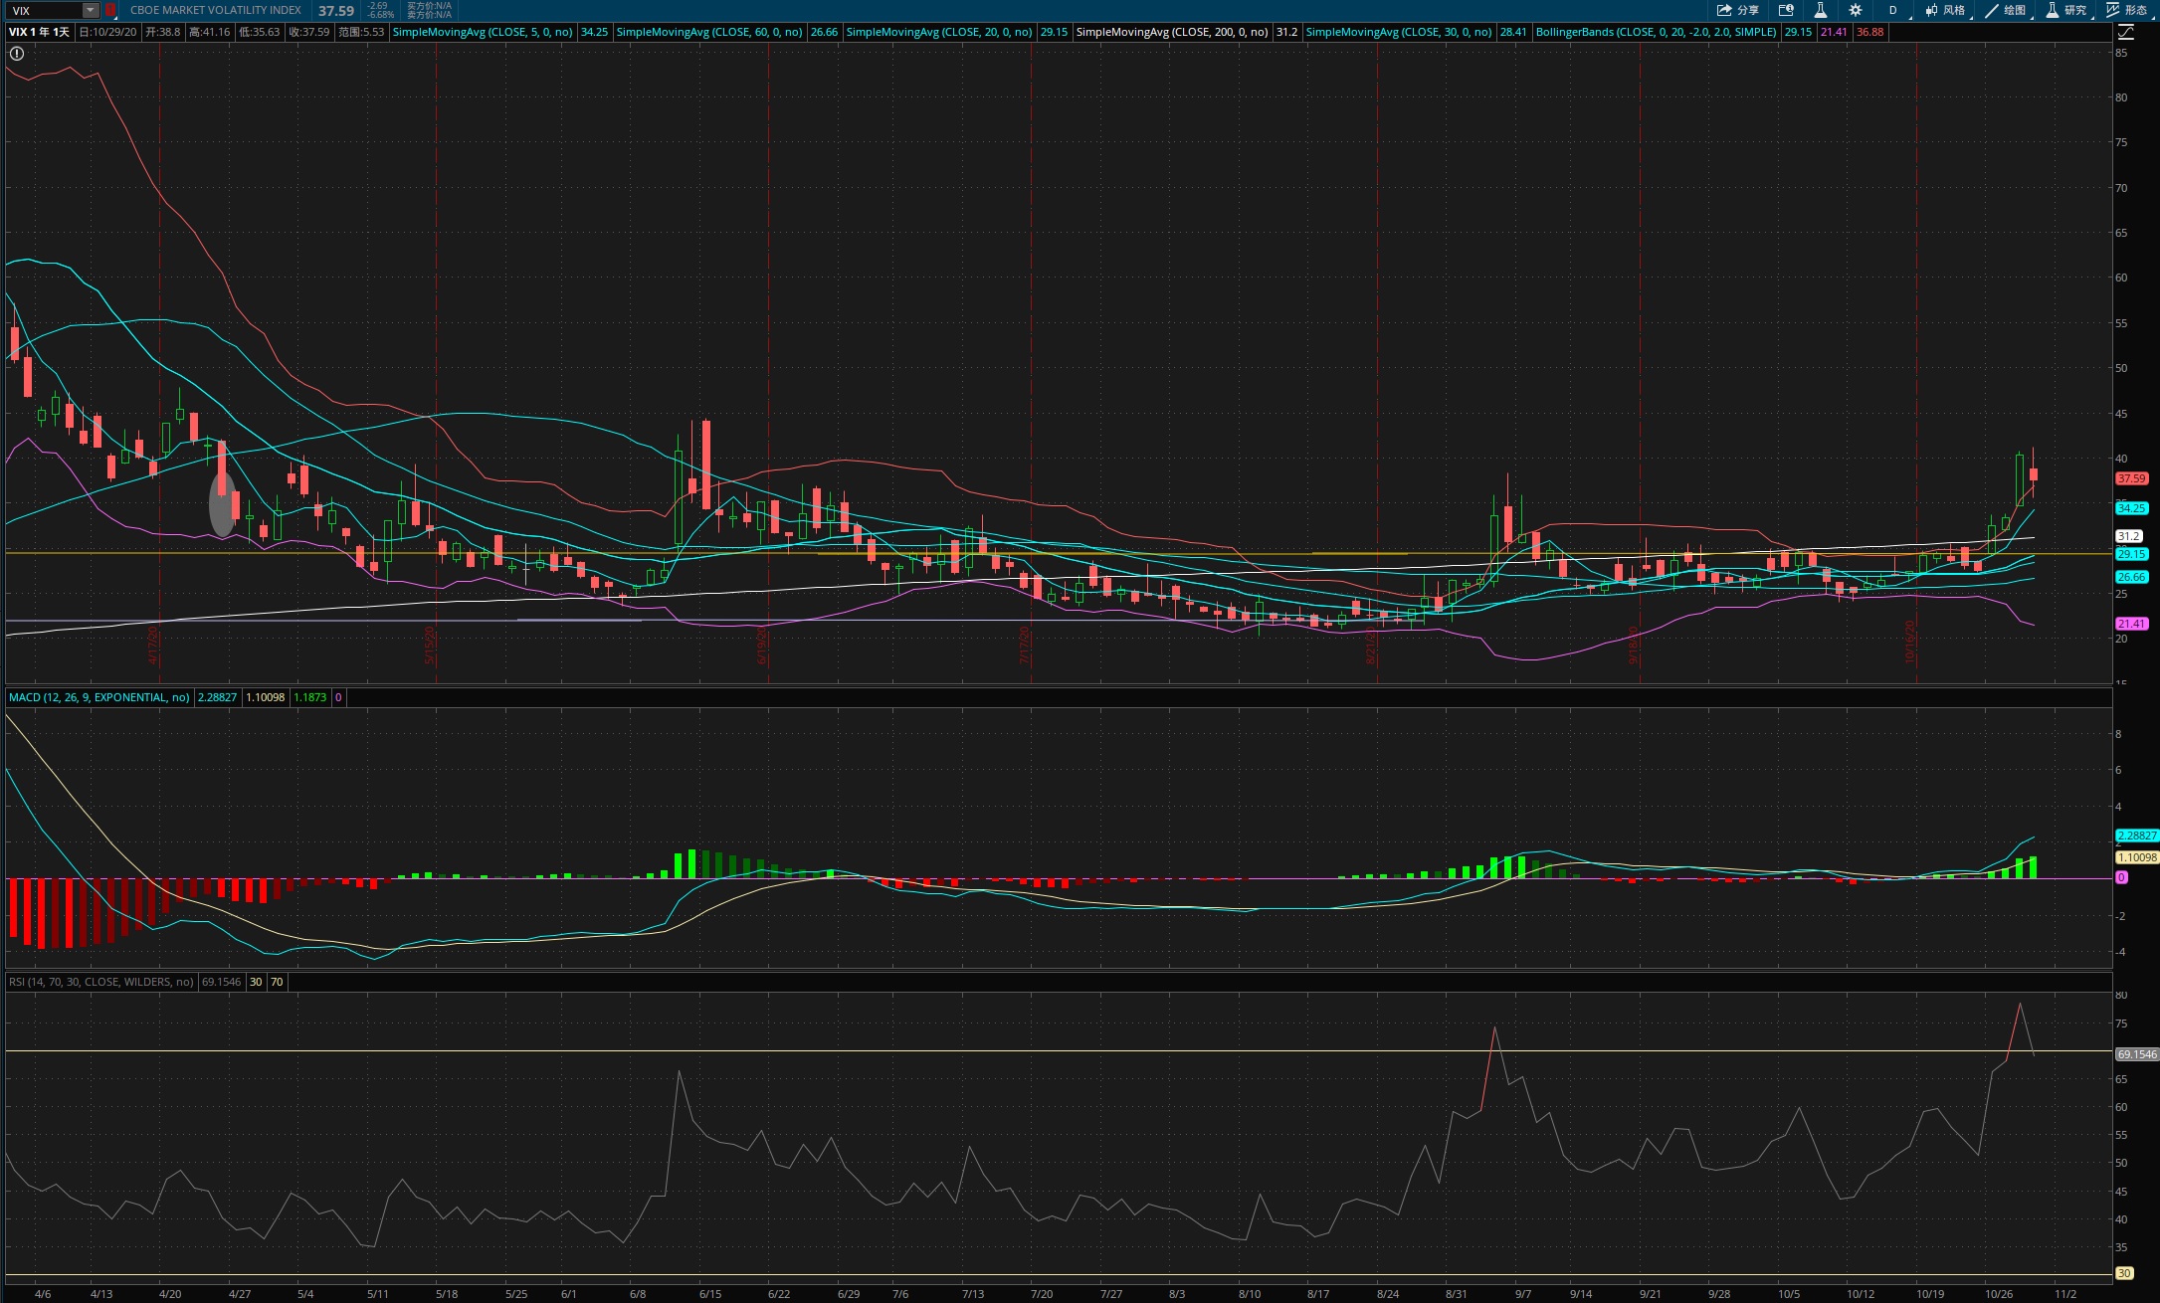Viewport: 2160px width, 1303px height.
Task: Click the 34.25 SMA5 price bubble
Action: 2131,508
